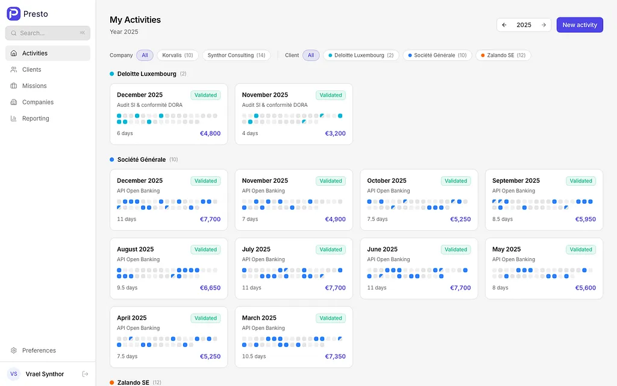The image size is (617, 386).
Task: Click the 2025 year label
Action: (524, 25)
